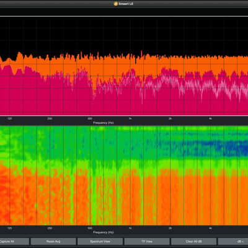Click the dB + button
The height and width of the screenshot is (248, 248).
click(x=233, y=241)
